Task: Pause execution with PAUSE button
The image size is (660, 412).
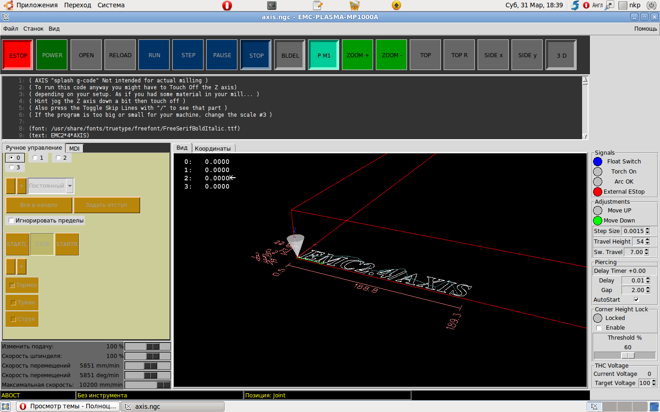Action: [222, 55]
